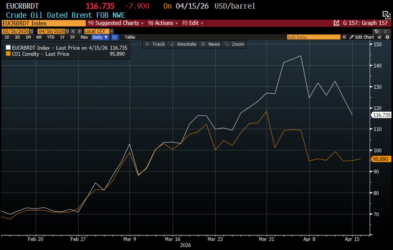
Task: Activate the Zoom magnifier tool
Action: 234,44
